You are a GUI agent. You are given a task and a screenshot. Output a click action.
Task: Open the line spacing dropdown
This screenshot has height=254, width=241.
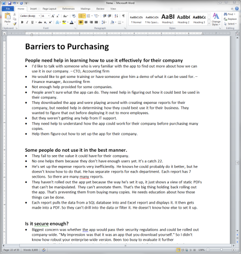(x=104, y=22)
